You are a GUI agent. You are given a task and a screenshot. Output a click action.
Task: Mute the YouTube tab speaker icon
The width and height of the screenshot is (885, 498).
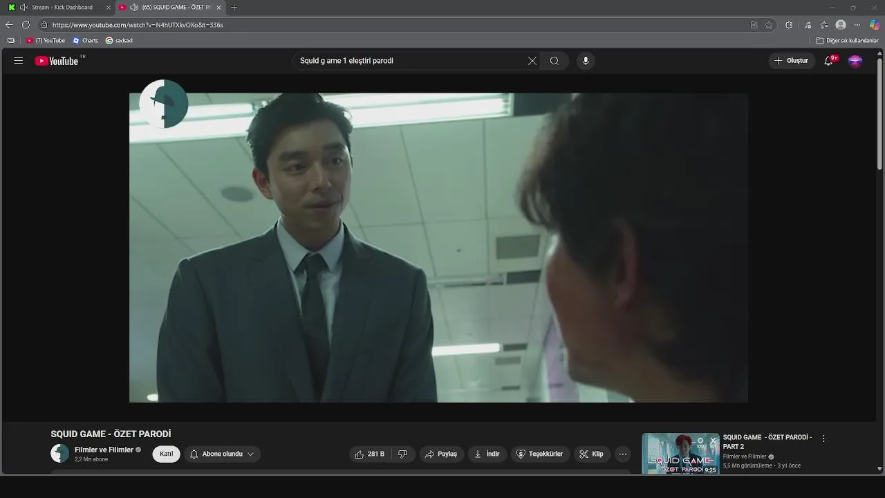[134, 8]
